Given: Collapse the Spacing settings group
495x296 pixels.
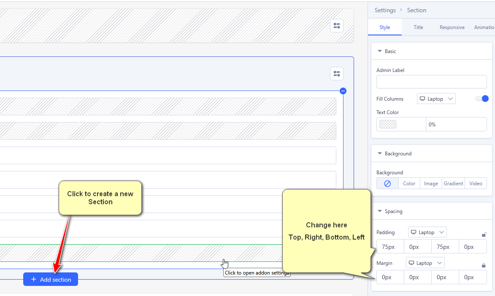Looking at the screenshot, I should (x=380, y=211).
